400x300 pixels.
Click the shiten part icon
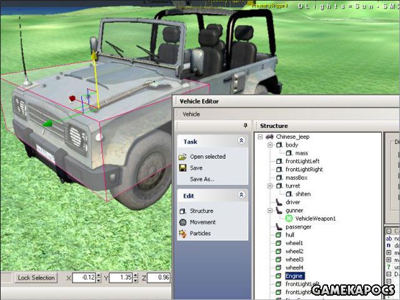[289, 194]
